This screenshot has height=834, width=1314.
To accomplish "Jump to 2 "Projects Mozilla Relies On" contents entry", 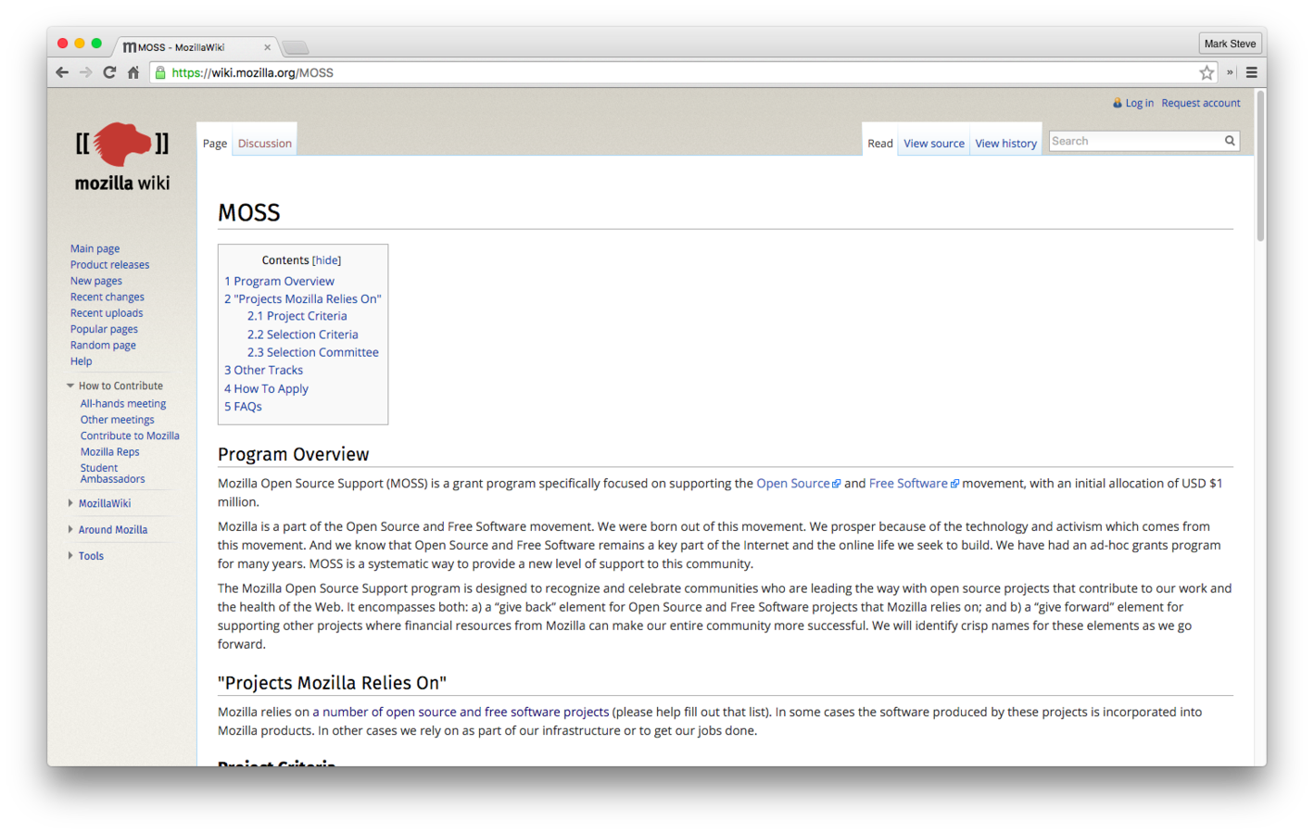I will click(x=302, y=299).
